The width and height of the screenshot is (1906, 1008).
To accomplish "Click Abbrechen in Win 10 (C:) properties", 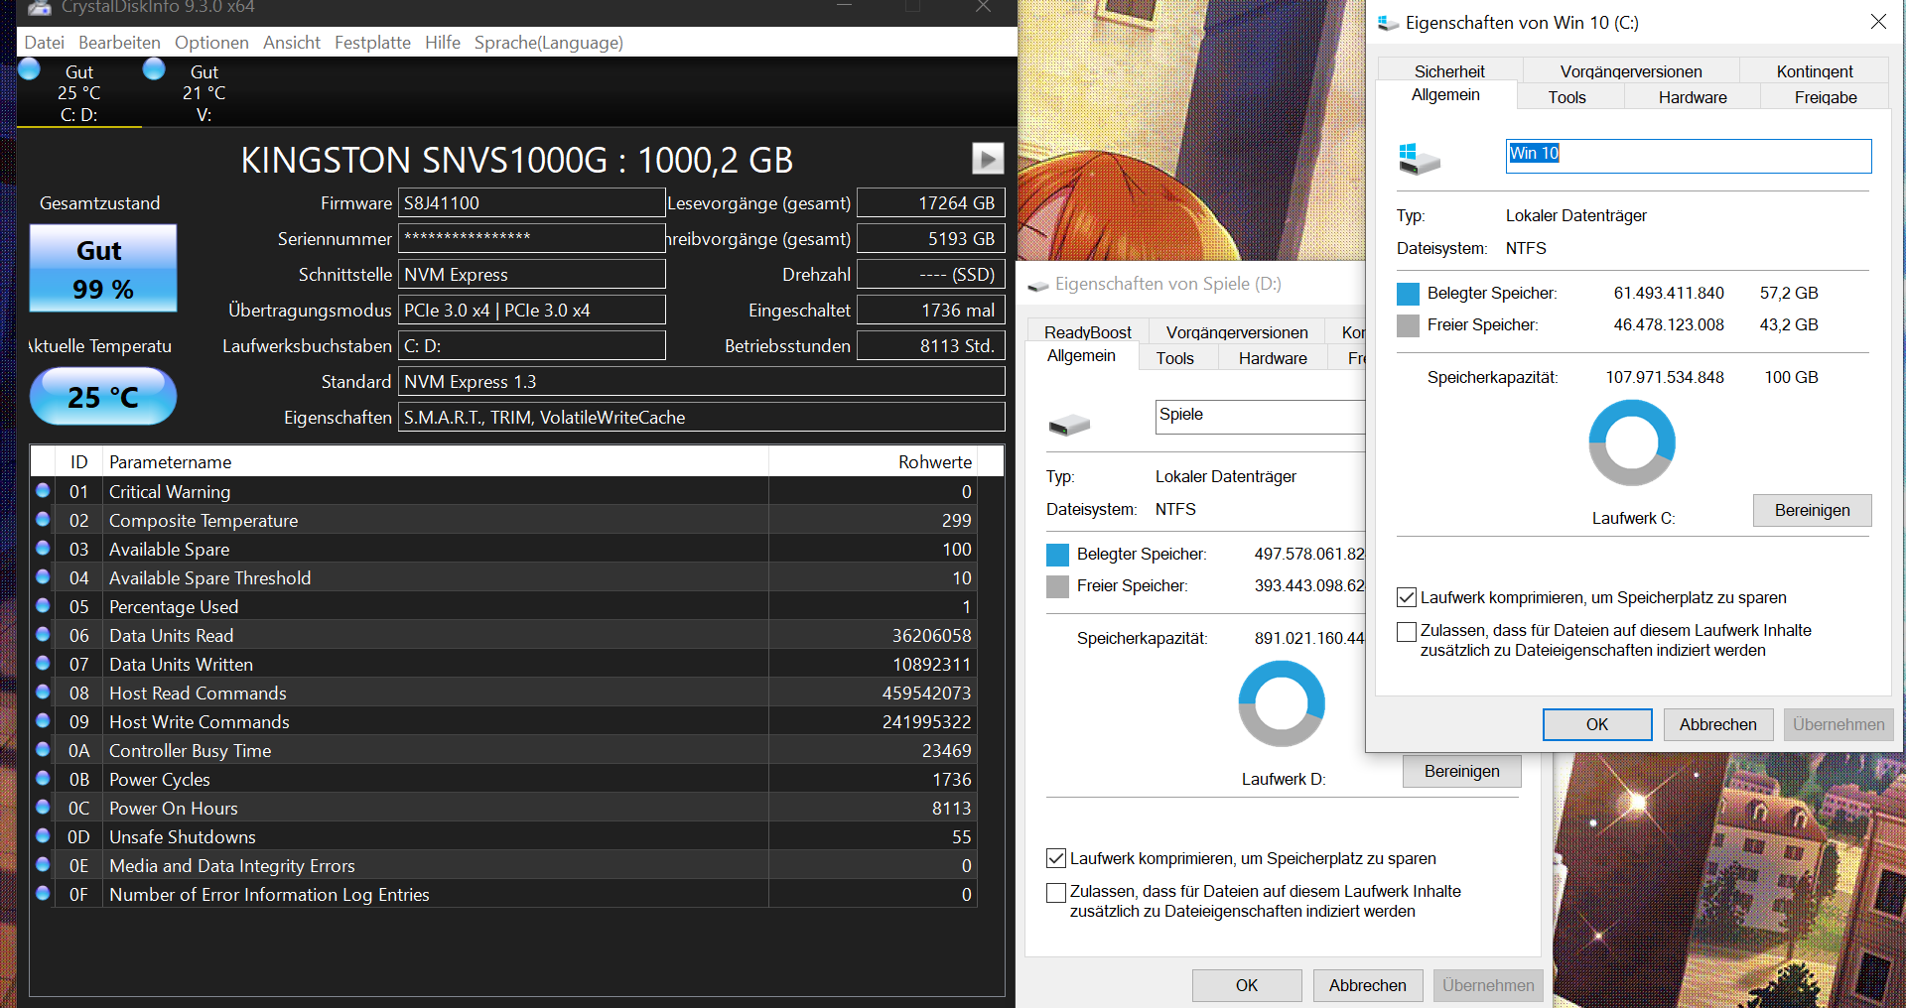I will click(x=1718, y=724).
